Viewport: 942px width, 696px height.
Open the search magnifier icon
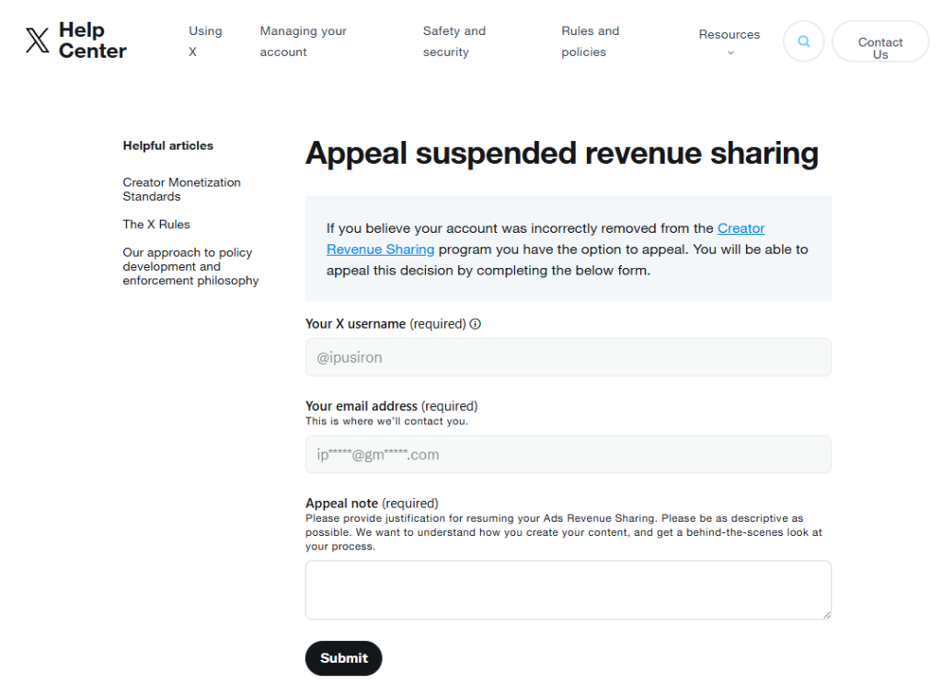(803, 41)
